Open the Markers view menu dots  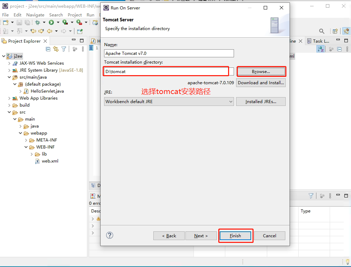(330, 196)
